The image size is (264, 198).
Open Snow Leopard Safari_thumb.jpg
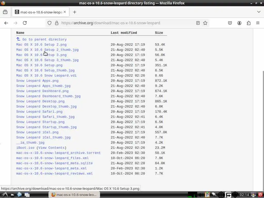pos(45,117)
